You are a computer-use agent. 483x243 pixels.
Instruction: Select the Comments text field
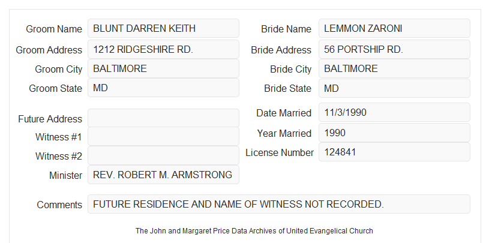pyautogui.click(x=279, y=204)
